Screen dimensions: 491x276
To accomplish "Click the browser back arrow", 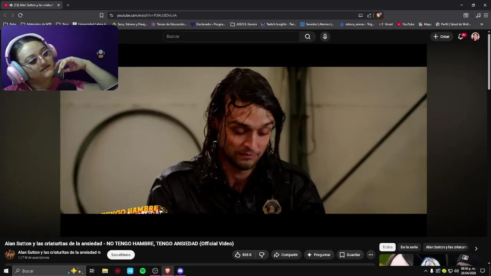I will pos(5,15).
